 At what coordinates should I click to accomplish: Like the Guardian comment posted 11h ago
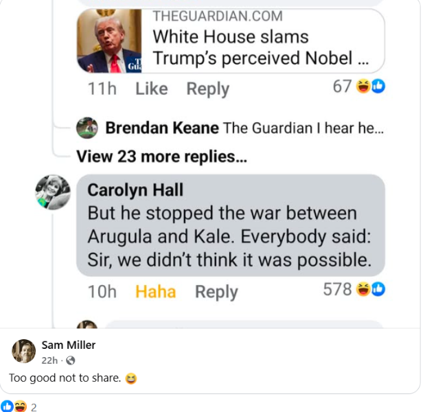click(151, 89)
